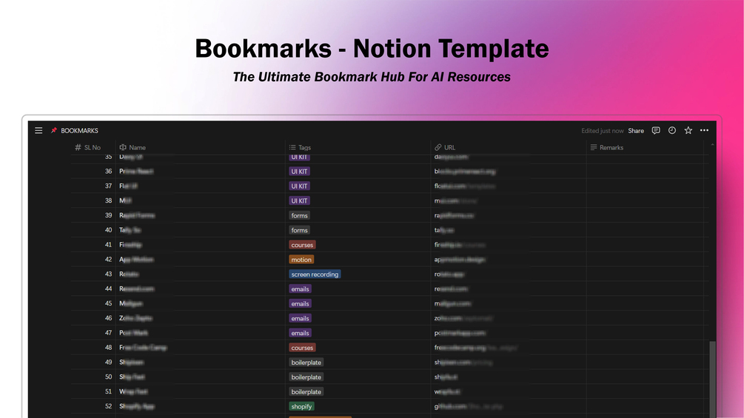This screenshot has height=418, width=744.
Task: Click courses tag in row 41
Action: [302, 245]
